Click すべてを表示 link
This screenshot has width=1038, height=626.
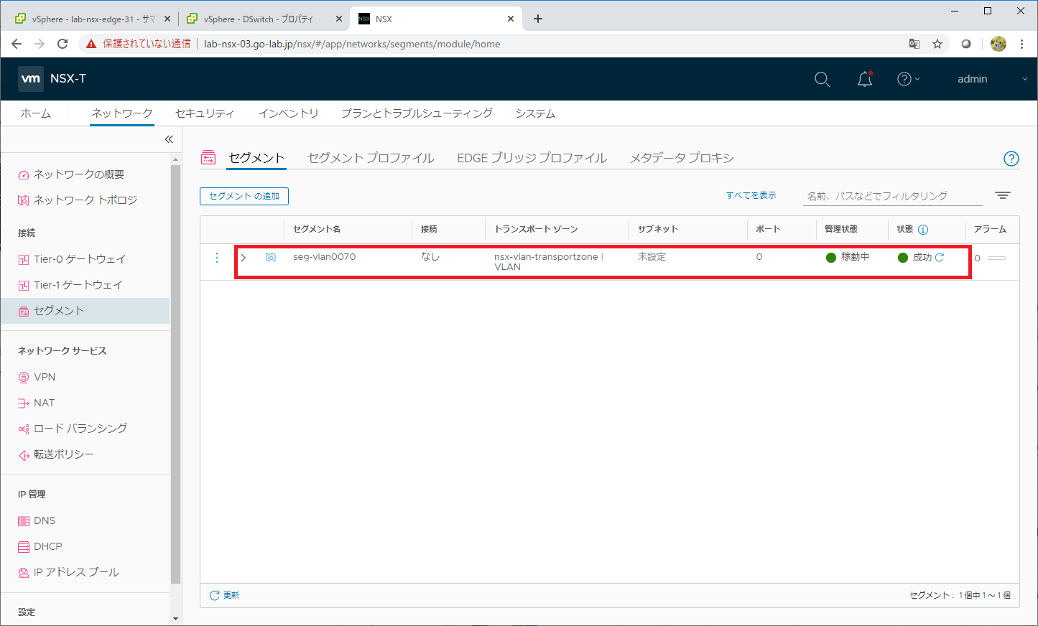(x=751, y=195)
